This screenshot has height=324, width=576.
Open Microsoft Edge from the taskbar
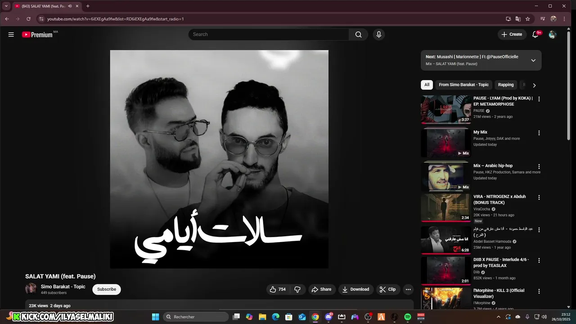pos(275,317)
